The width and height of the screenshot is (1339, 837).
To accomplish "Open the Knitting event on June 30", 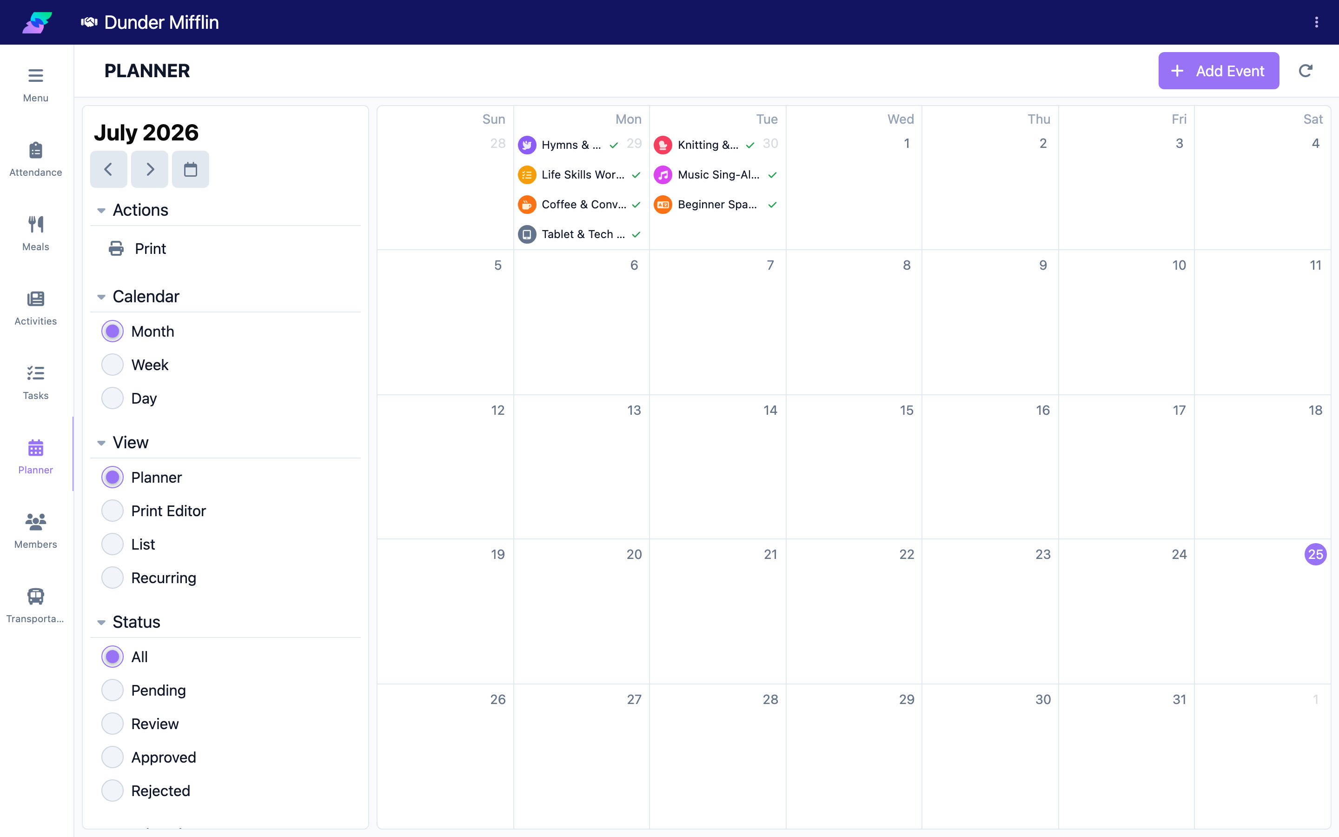I will (x=704, y=145).
